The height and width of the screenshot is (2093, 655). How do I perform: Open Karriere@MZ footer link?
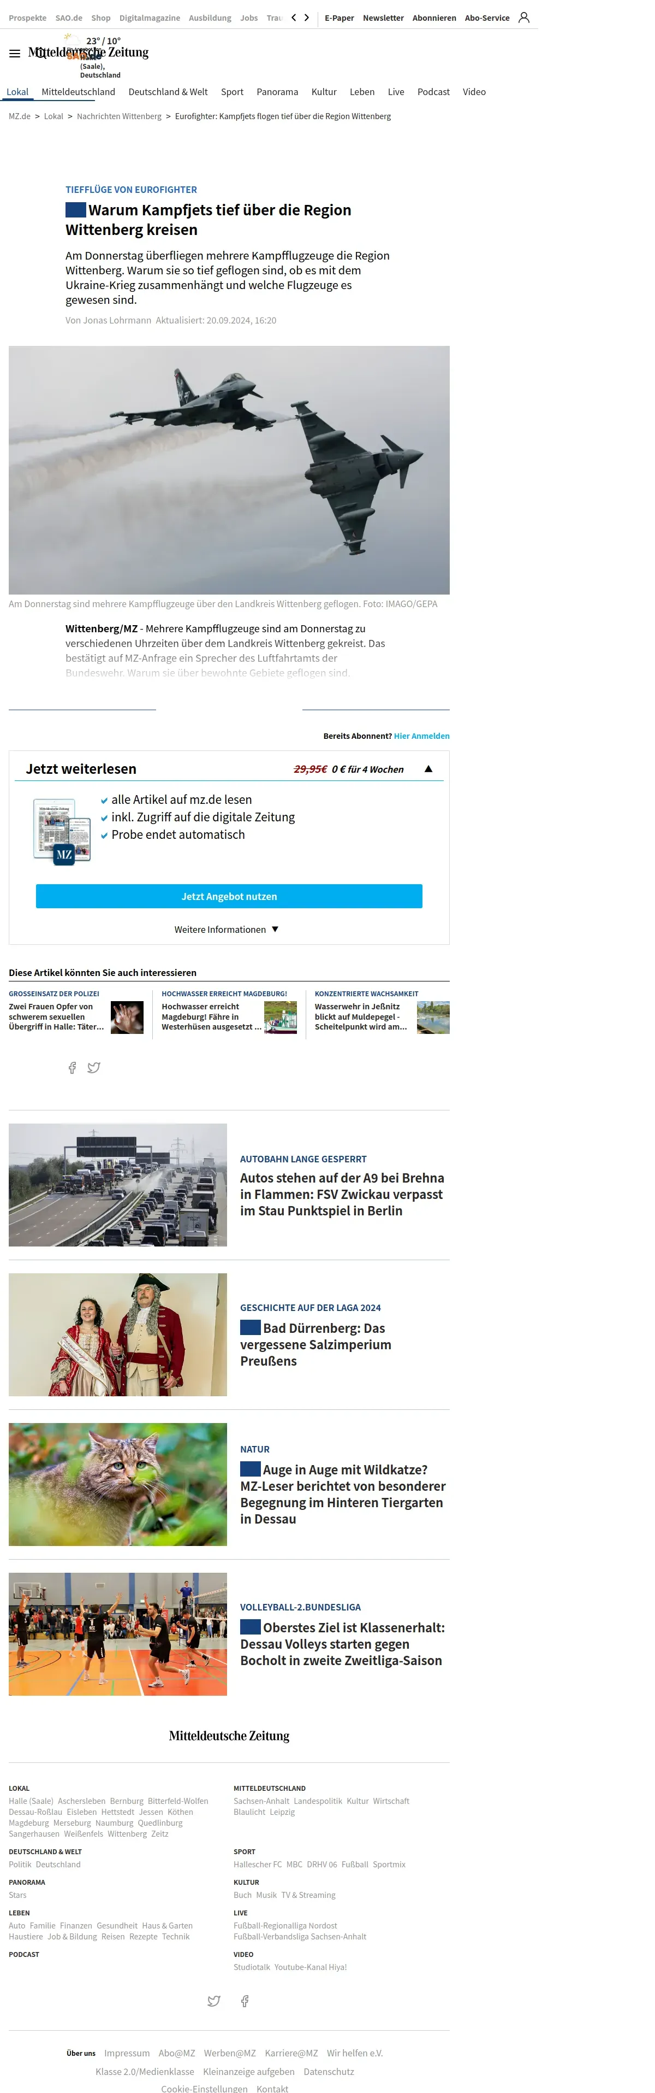pyautogui.click(x=291, y=2053)
